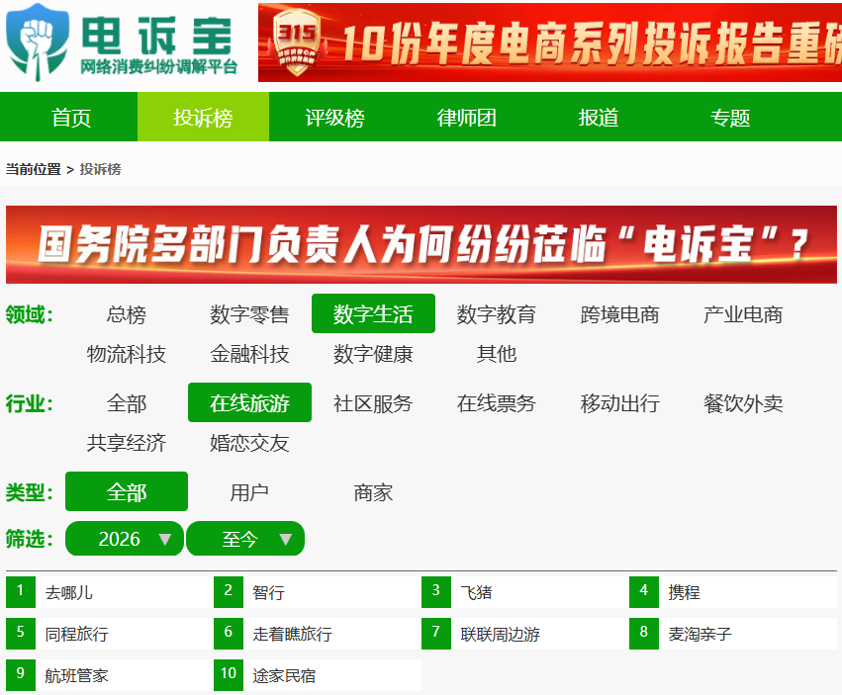Select the 总榜 domain filter

(127, 314)
